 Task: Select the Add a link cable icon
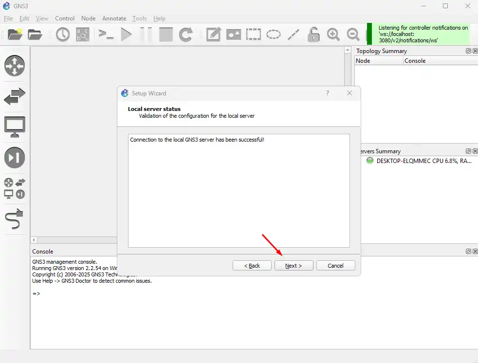coord(15,219)
